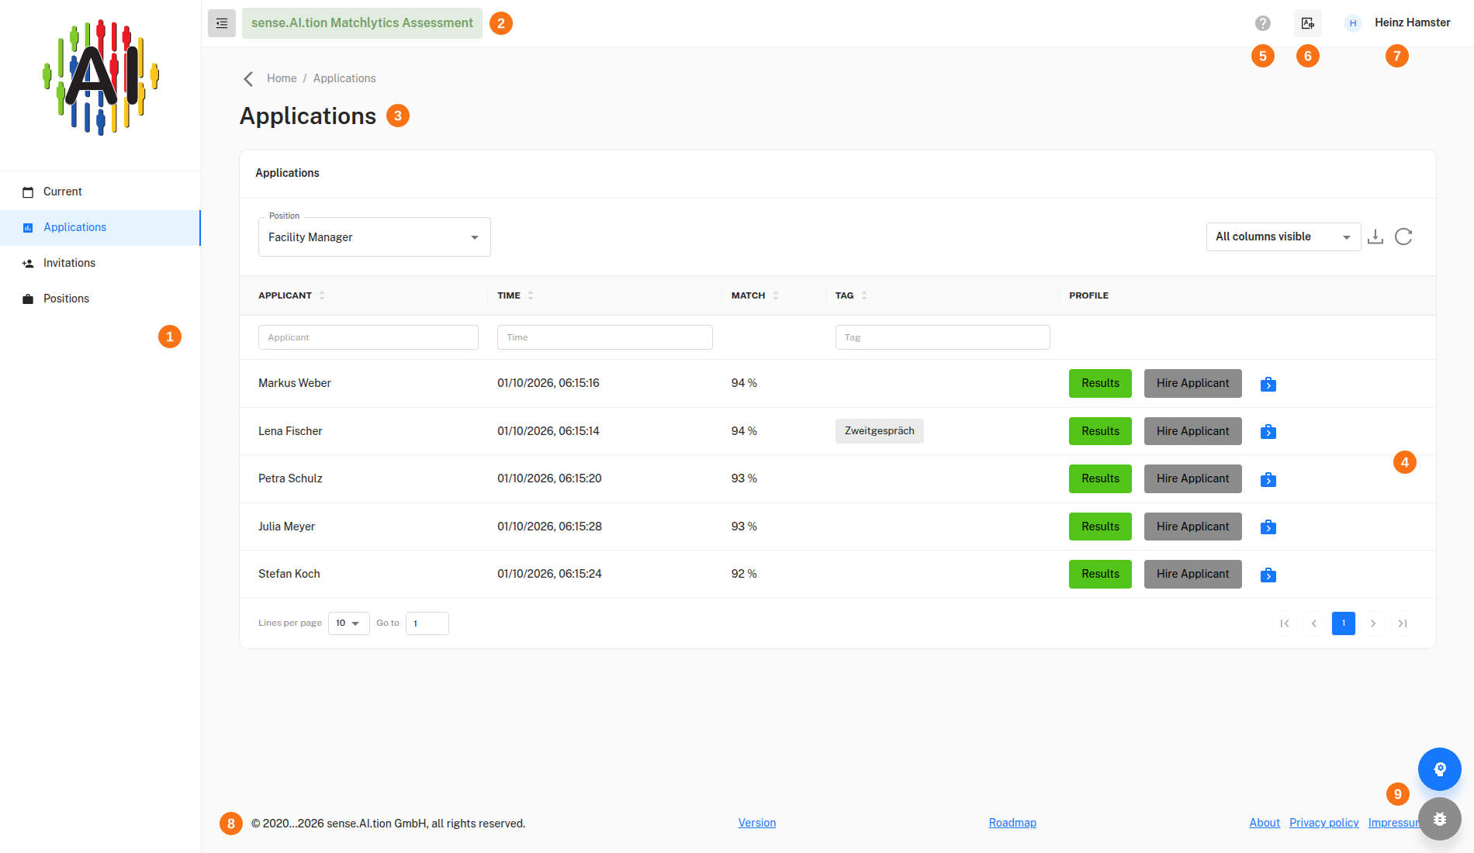The height and width of the screenshot is (853, 1474).
Task: Download the applications table as file
Action: pyautogui.click(x=1375, y=237)
